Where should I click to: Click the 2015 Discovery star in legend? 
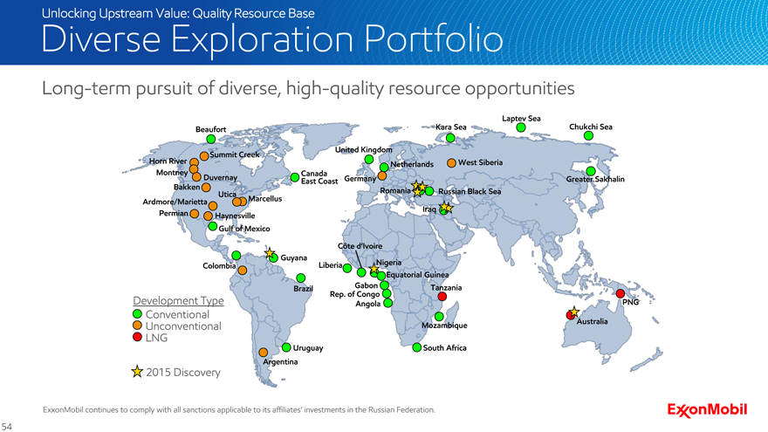[x=136, y=372]
